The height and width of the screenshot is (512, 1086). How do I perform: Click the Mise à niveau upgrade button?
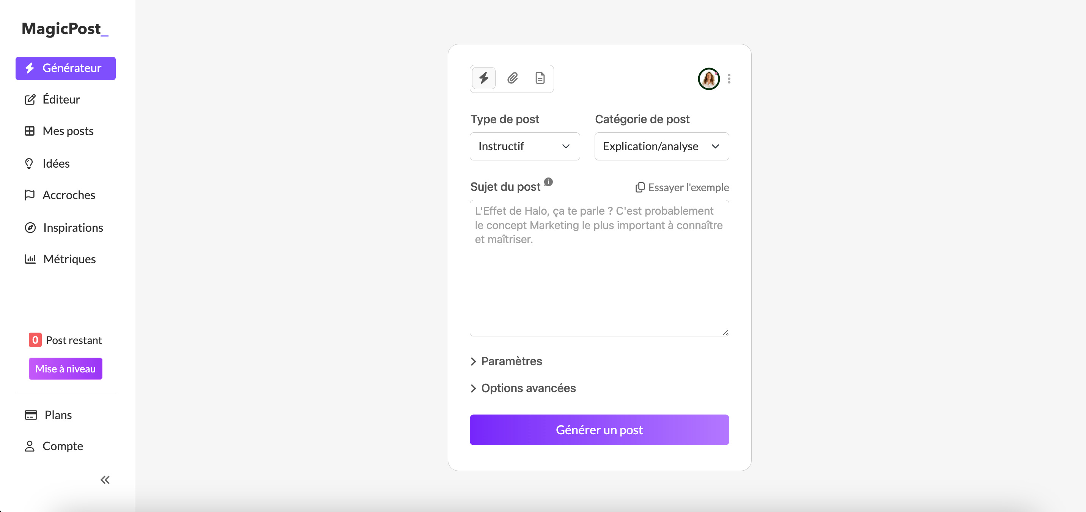[65, 369]
